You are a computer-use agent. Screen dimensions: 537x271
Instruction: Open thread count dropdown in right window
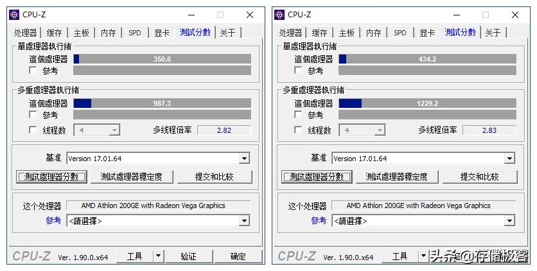(x=362, y=130)
